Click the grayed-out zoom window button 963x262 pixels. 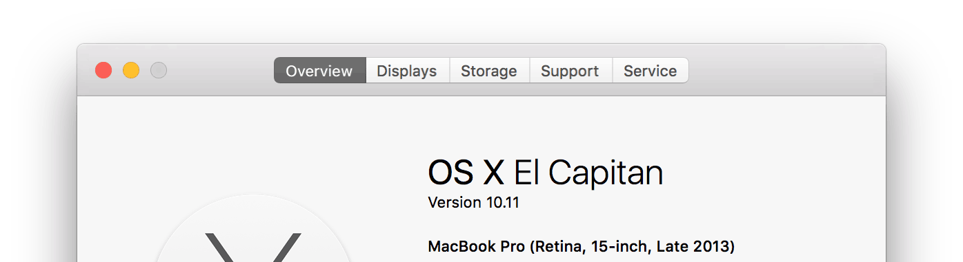coord(159,70)
